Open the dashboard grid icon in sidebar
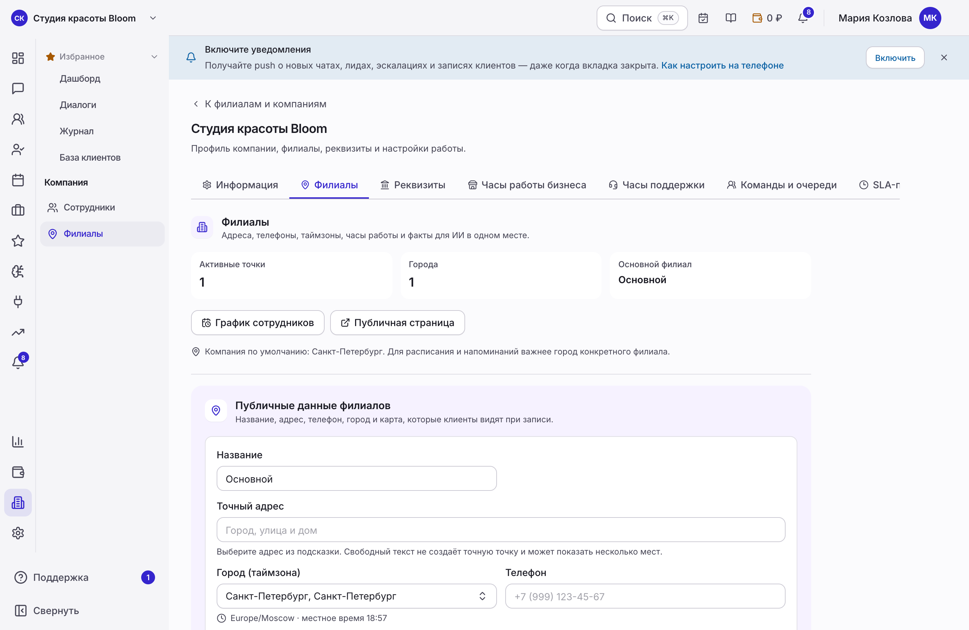Image resolution: width=969 pixels, height=630 pixels. coord(18,58)
